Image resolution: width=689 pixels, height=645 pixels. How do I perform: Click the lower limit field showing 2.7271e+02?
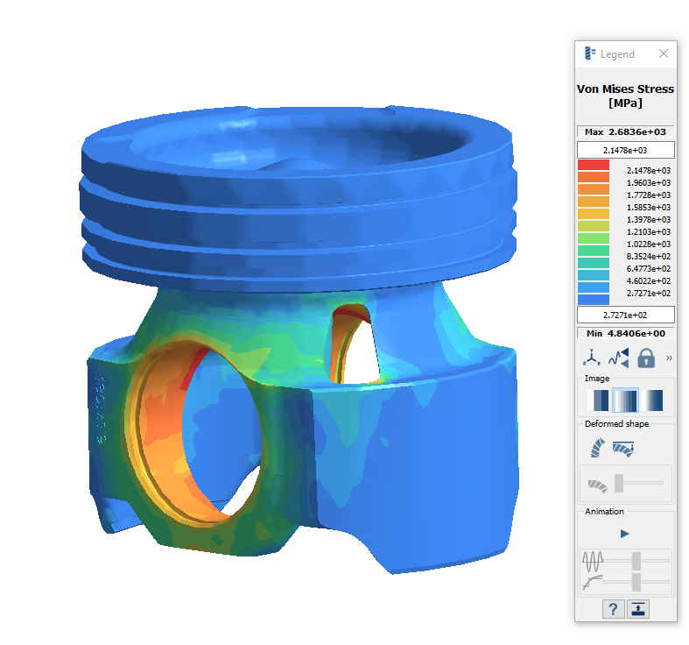[625, 315]
